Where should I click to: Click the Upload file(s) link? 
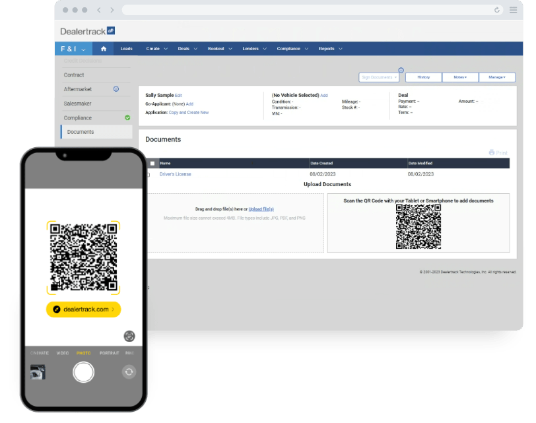[261, 209]
